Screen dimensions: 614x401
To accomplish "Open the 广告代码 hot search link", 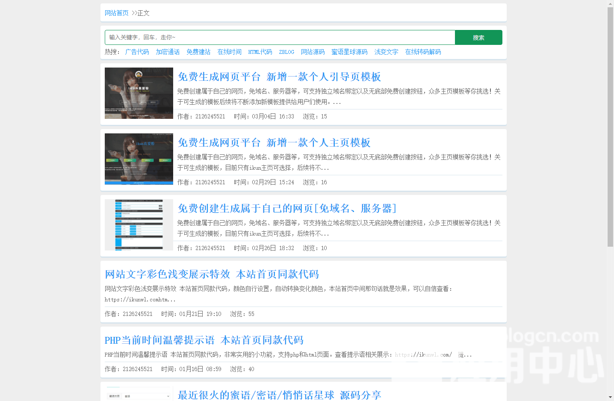I will click(x=137, y=52).
